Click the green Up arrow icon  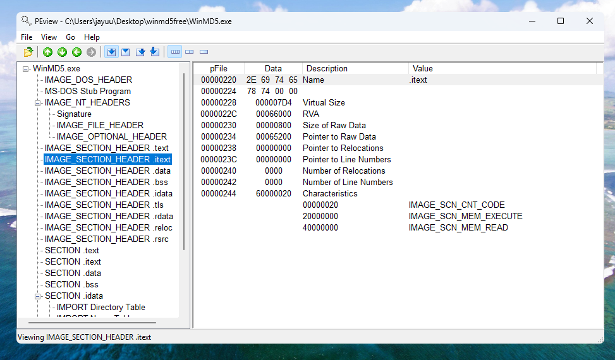coord(48,52)
